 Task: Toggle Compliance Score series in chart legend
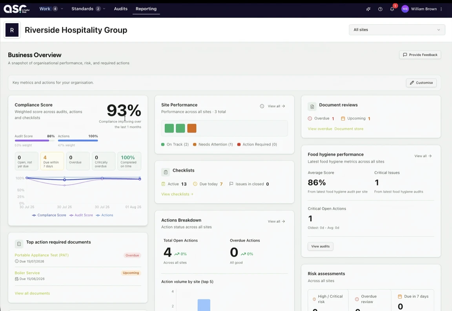click(x=49, y=215)
